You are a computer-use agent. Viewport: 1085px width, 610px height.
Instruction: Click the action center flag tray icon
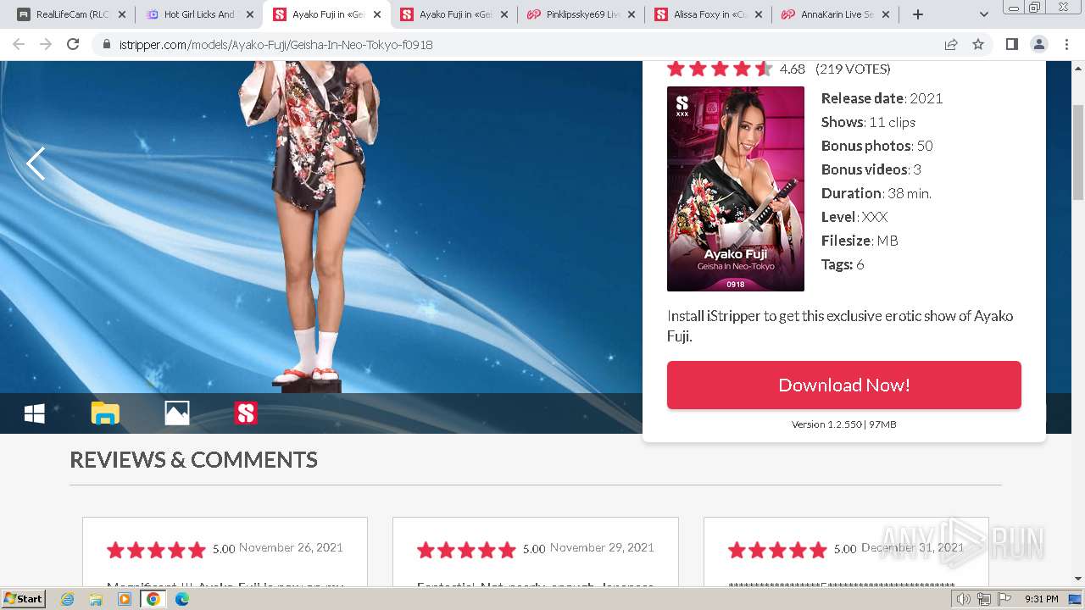pyautogui.click(x=1004, y=599)
